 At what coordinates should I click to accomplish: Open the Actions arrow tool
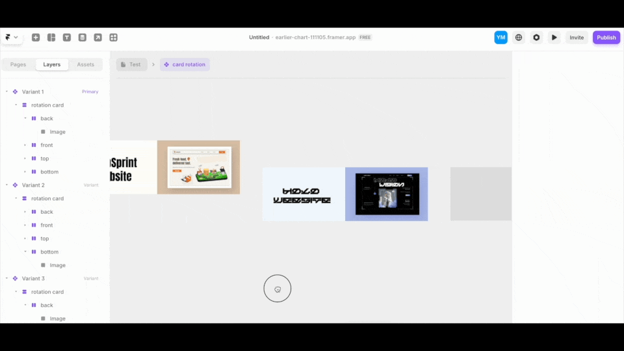(x=98, y=38)
